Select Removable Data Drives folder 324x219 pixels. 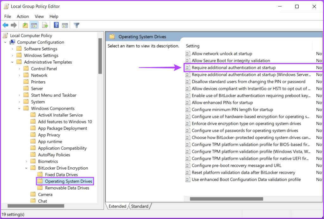(x=67, y=188)
